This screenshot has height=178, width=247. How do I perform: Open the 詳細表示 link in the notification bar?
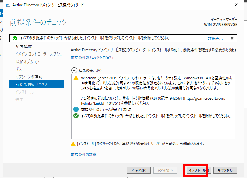click(x=215, y=38)
